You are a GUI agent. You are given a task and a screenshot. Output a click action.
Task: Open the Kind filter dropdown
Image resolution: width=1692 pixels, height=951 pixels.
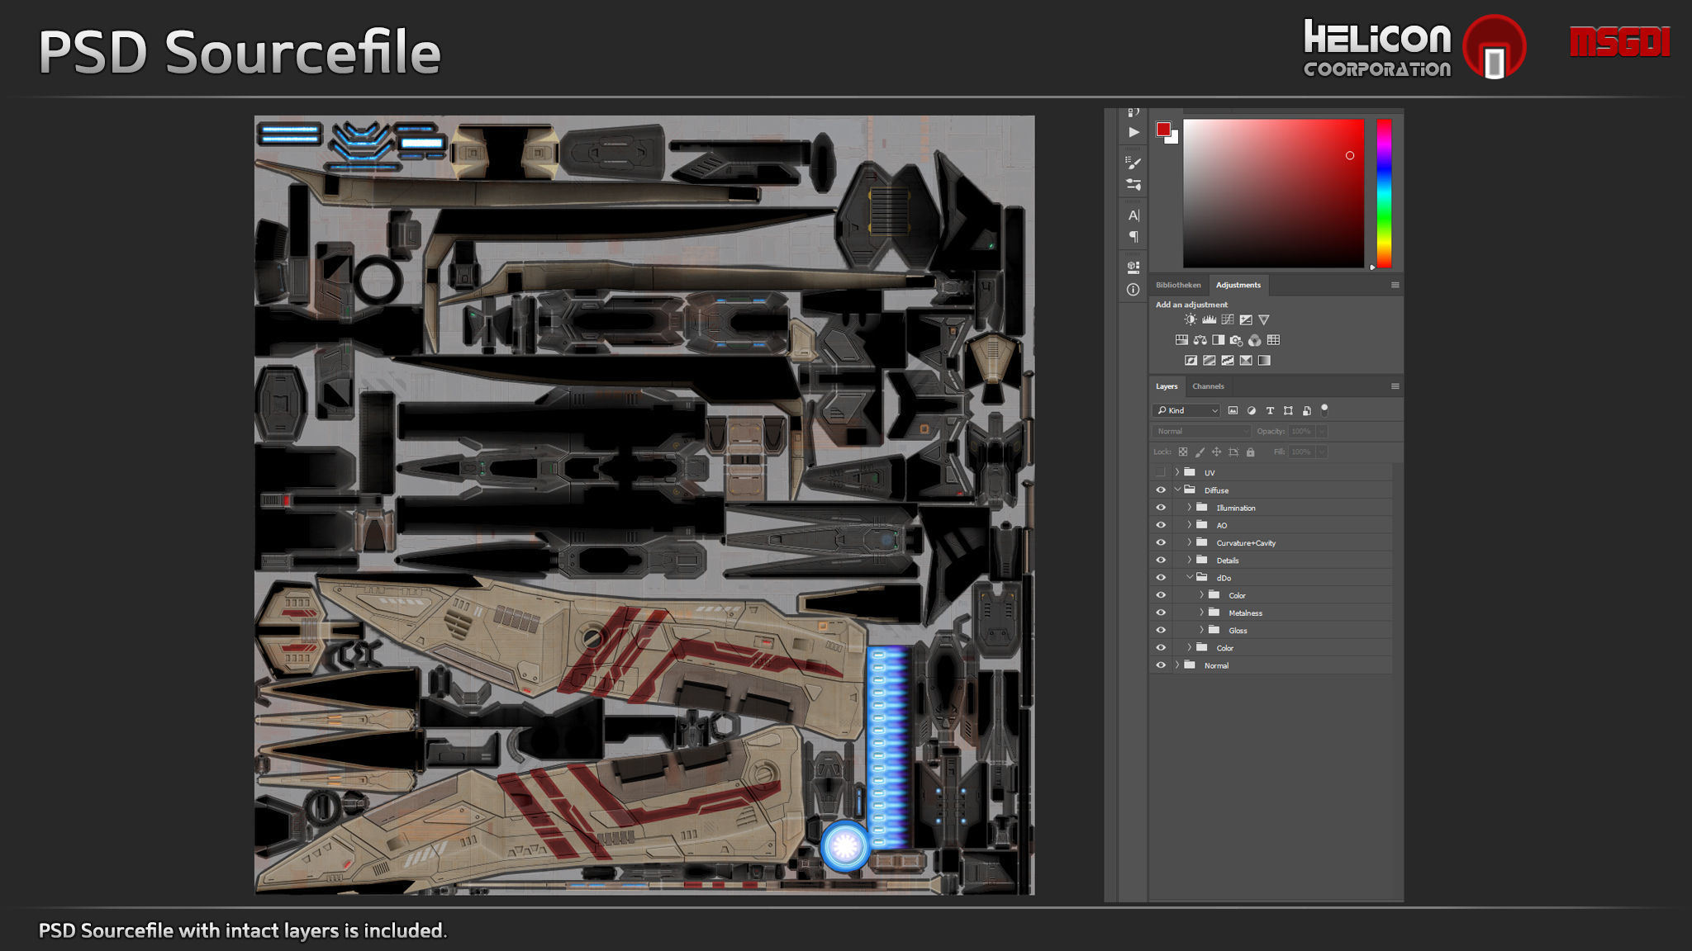tap(1186, 410)
